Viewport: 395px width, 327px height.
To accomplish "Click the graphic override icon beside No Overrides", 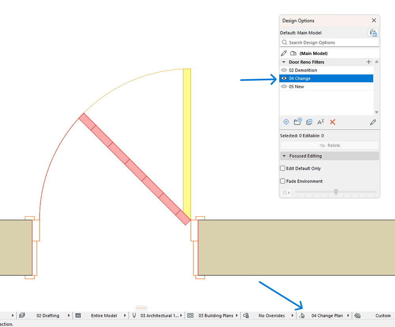I will (x=246, y=316).
